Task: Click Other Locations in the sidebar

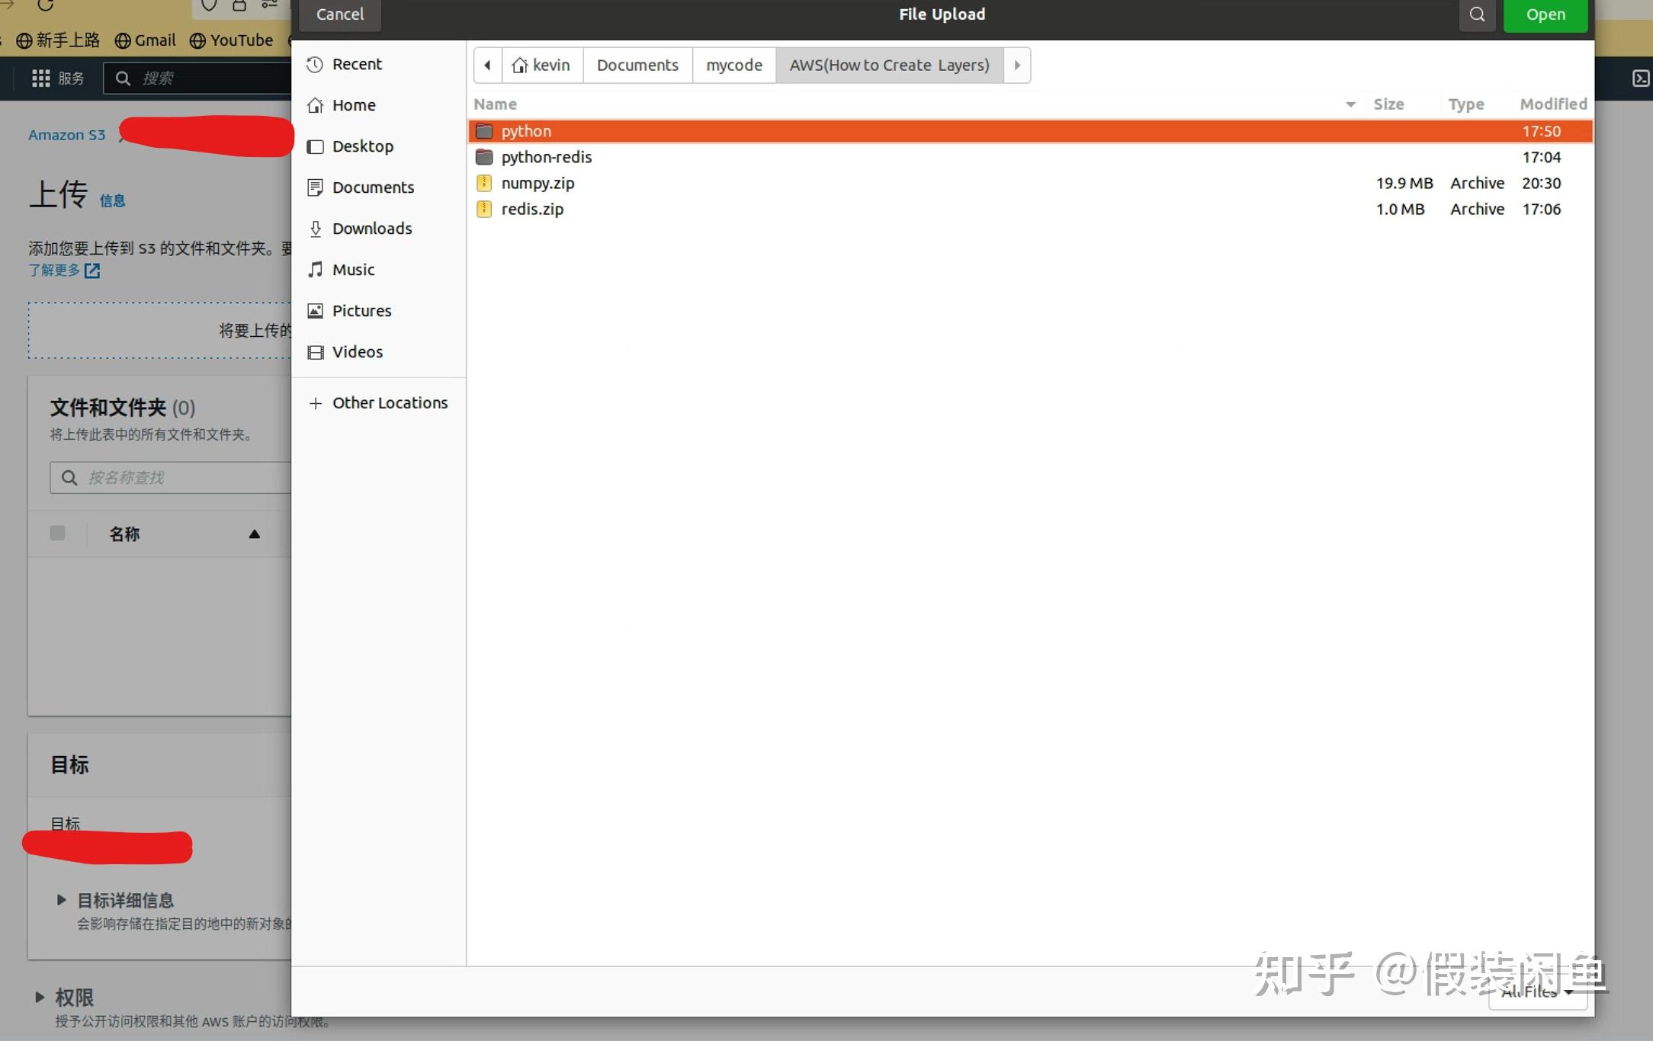Action: [x=389, y=403]
